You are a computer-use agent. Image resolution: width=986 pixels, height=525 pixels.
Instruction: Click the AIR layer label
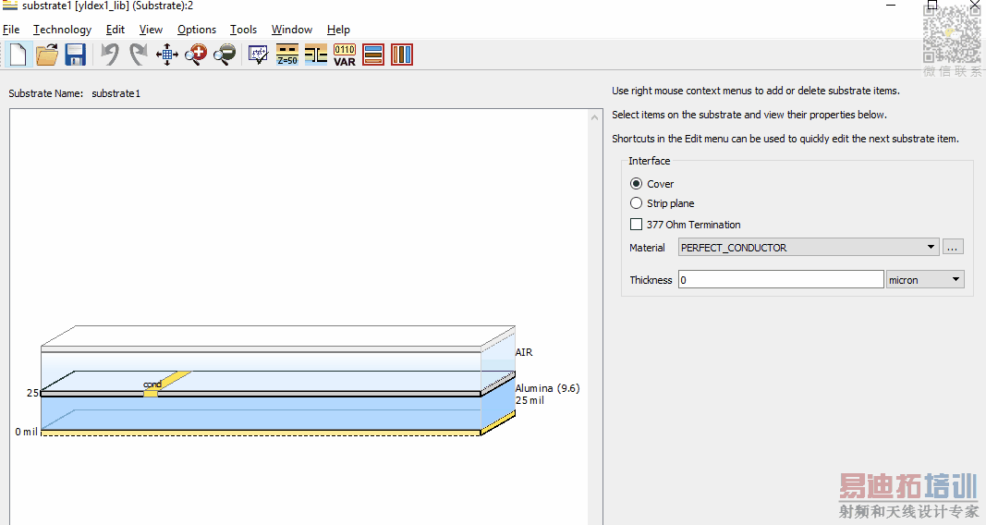point(524,352)
